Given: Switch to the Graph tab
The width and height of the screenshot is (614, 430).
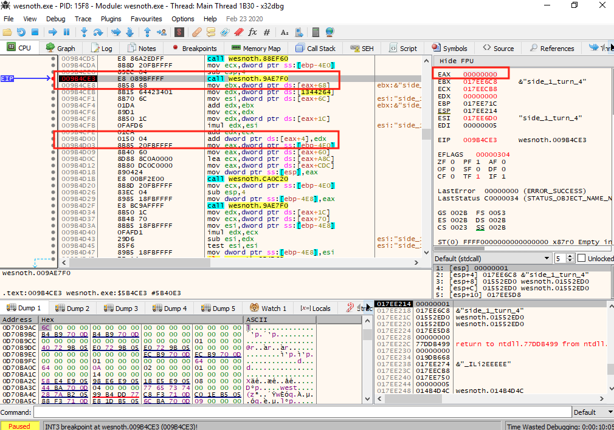Looking at the screenshot, I should click(60, 48).
